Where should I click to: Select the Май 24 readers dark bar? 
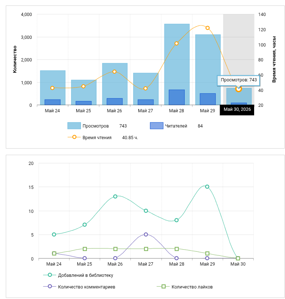point(53,102)
